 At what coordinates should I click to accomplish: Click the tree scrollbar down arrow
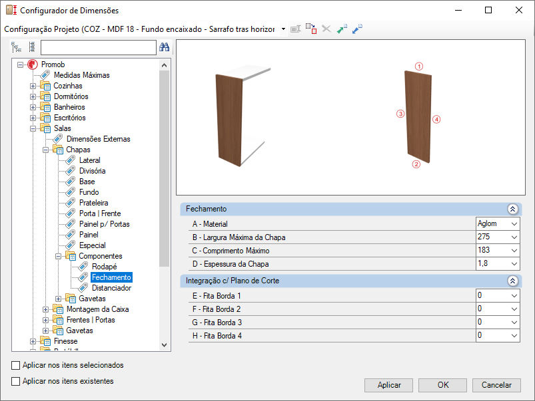pyautogui.click(x=164, y=345)
